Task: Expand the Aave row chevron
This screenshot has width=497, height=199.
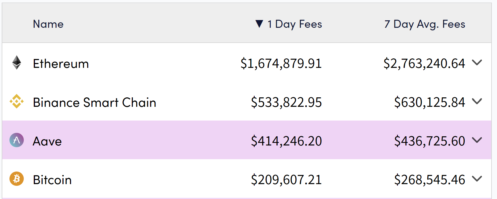Action: click(x=477, y=140)
